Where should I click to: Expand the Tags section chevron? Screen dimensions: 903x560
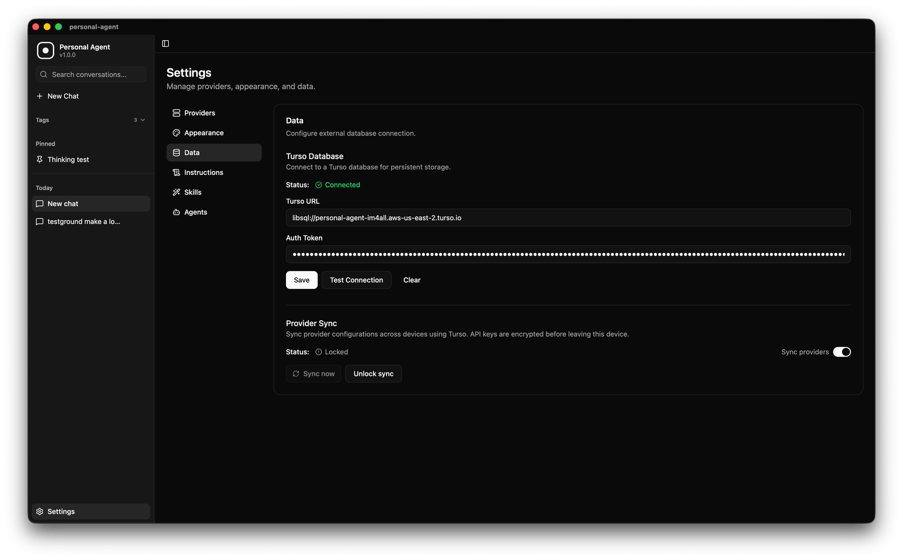(143, 120)
